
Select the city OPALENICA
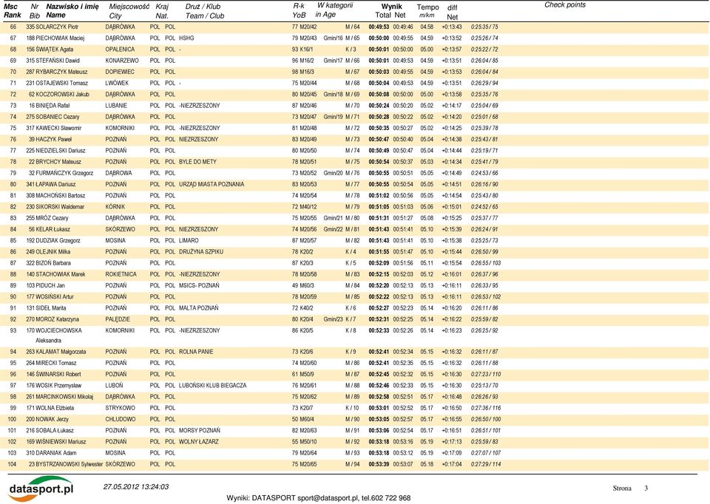pyautogui.click(x=120, y=50)
